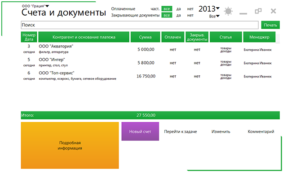Click the Печать button
Viewport: 283px width, 172px height.
pos(270,25)
